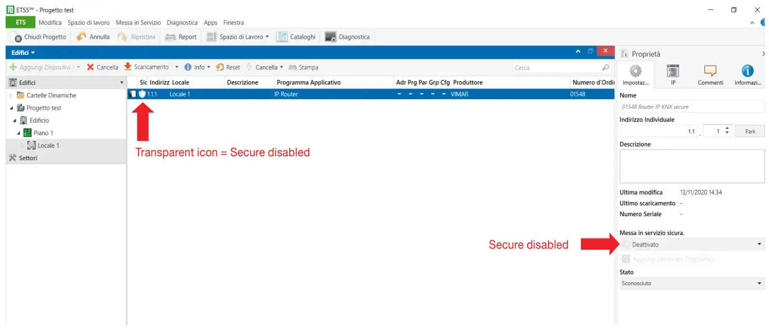The height and width of the screenshot is (331, 769).
Task: Click the Reset icon button
Action: tap(220, 67)
